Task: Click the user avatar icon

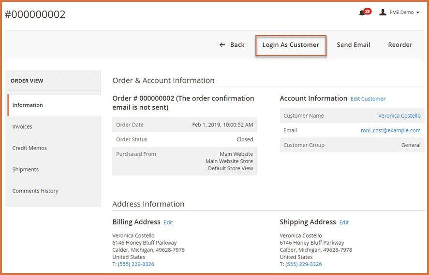Action: (383, 12)
